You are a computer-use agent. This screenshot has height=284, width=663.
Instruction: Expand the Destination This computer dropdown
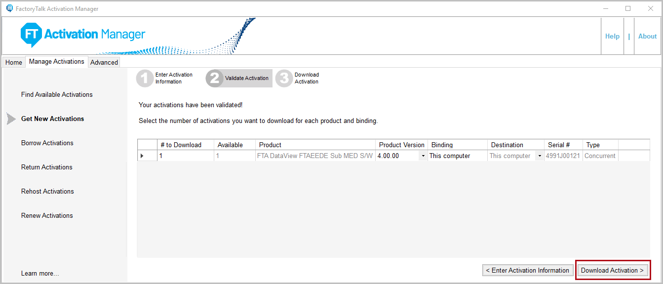540,156
